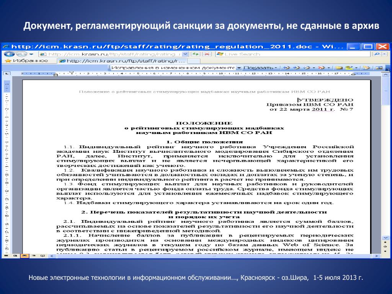
Task: Switch to Reading Layout view
Action: point(43,256)
